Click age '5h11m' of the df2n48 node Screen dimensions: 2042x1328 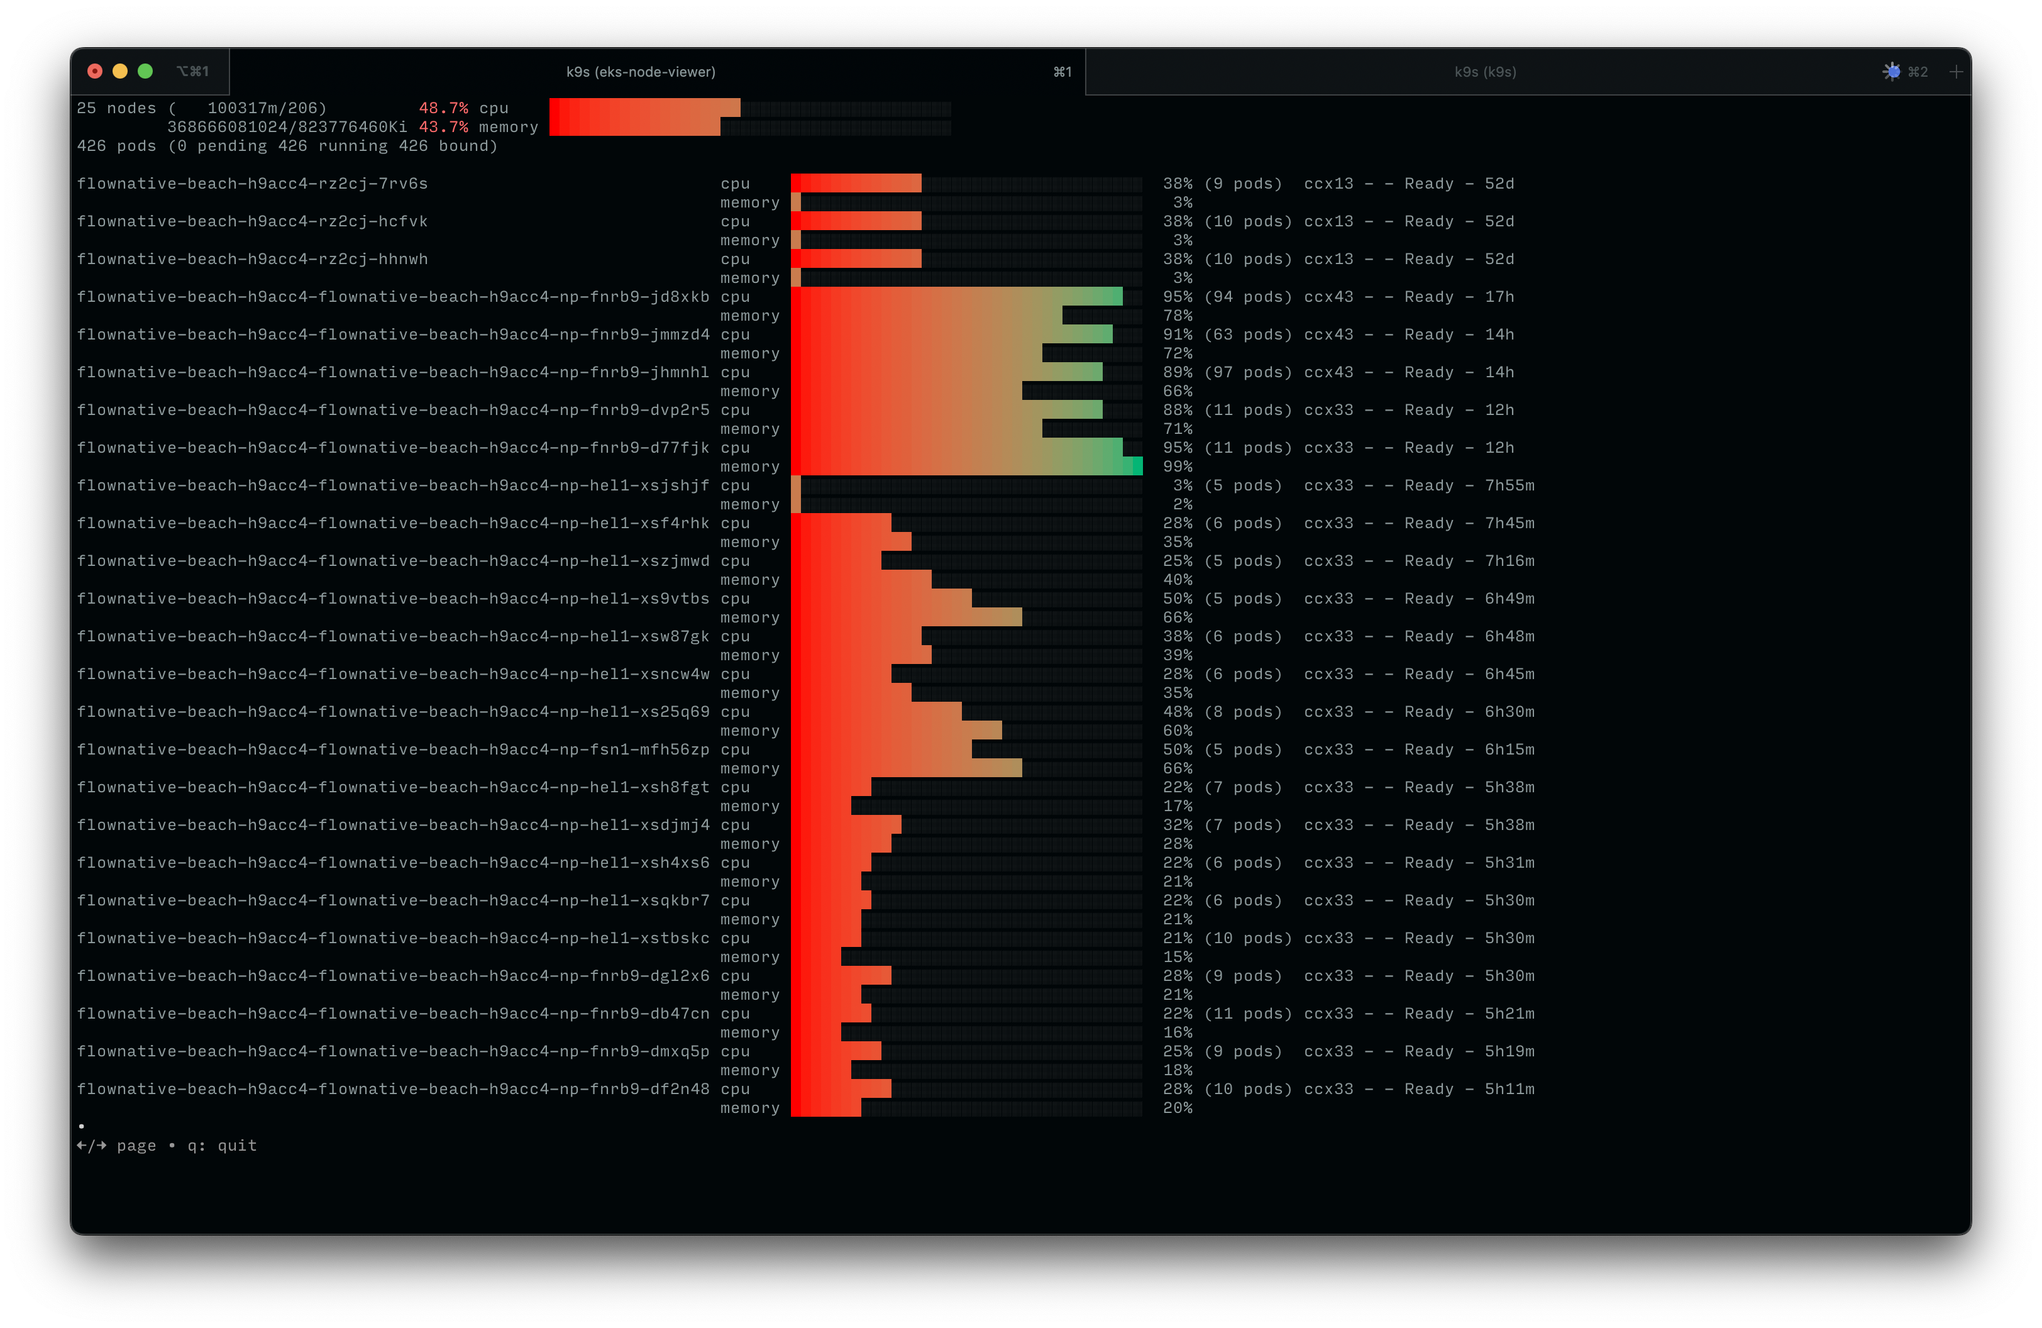tap(1510, 1090)
